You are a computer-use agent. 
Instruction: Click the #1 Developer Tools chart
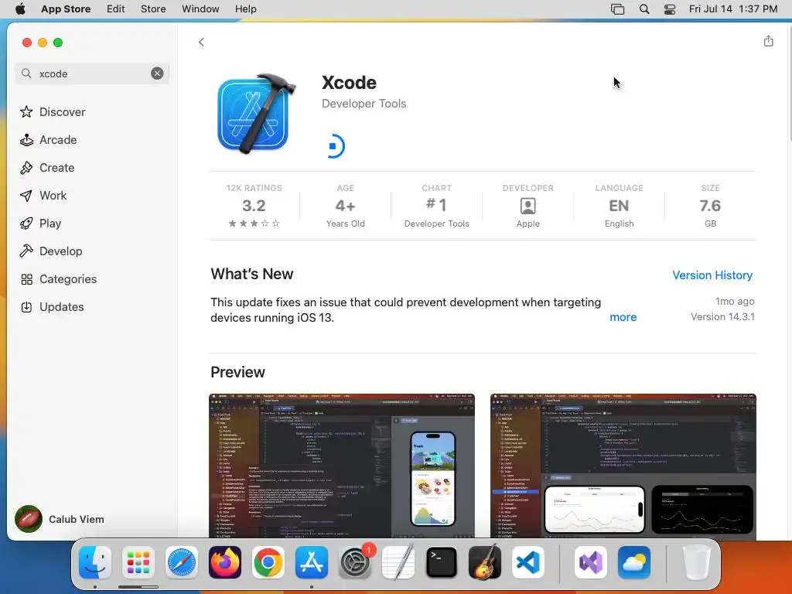click(436, 206)
